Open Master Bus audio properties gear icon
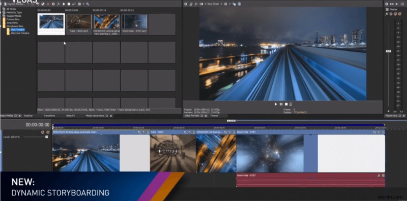 click(387, 4)
